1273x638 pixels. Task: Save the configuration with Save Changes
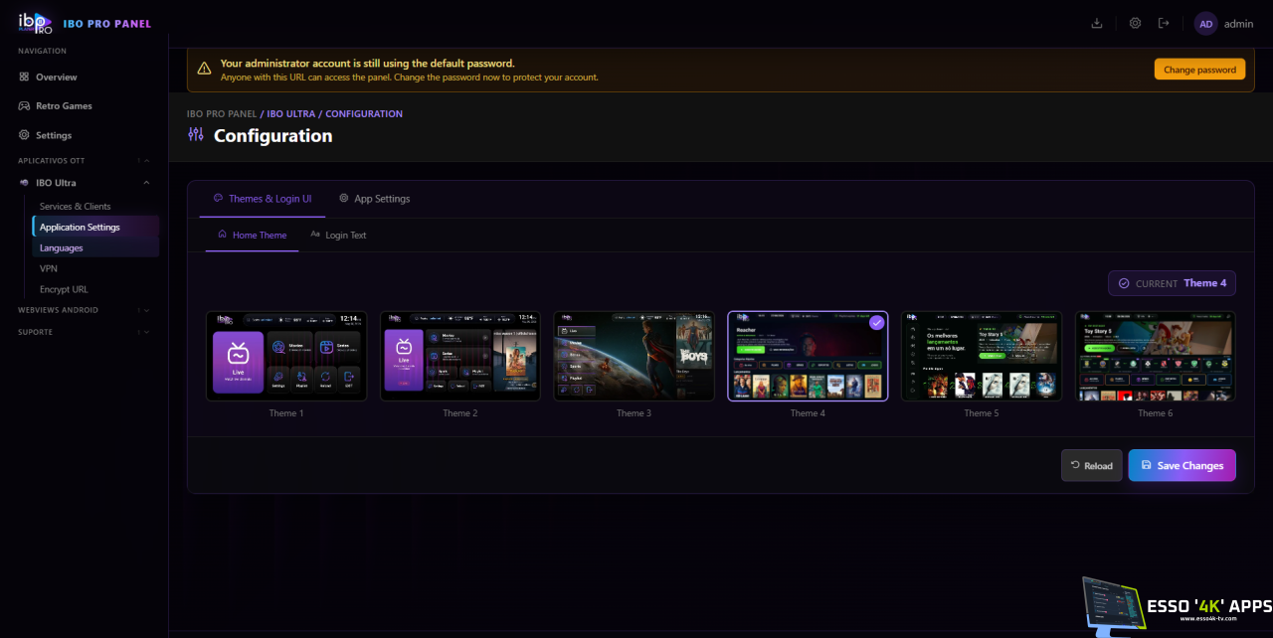click(1182, 465)
